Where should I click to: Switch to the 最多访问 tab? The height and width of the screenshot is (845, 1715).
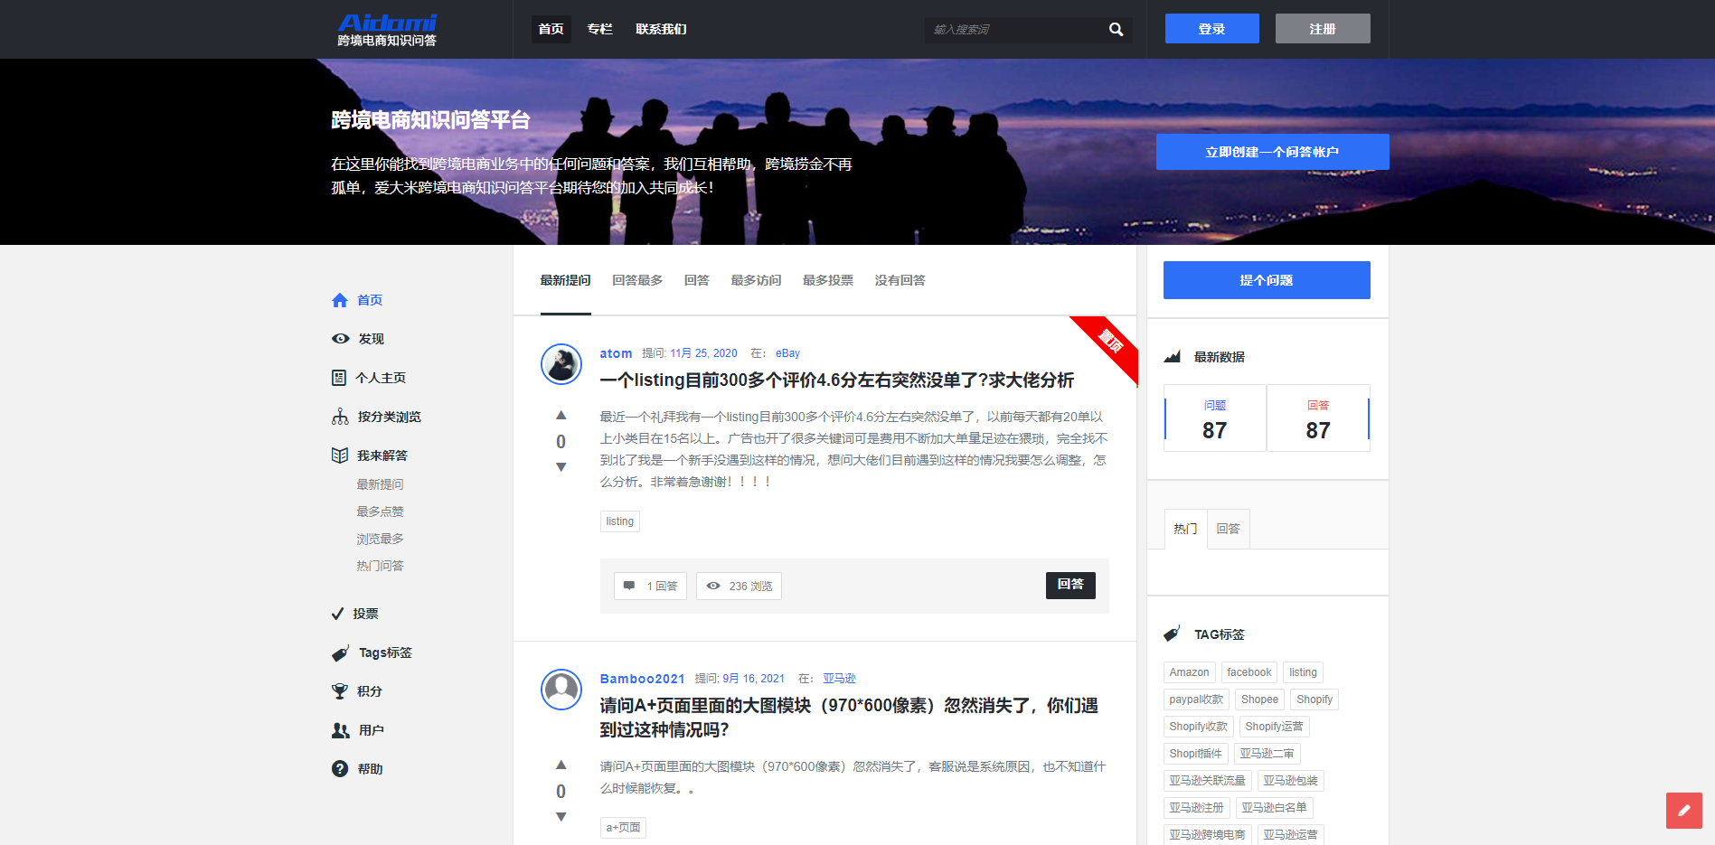coord(757,280)
